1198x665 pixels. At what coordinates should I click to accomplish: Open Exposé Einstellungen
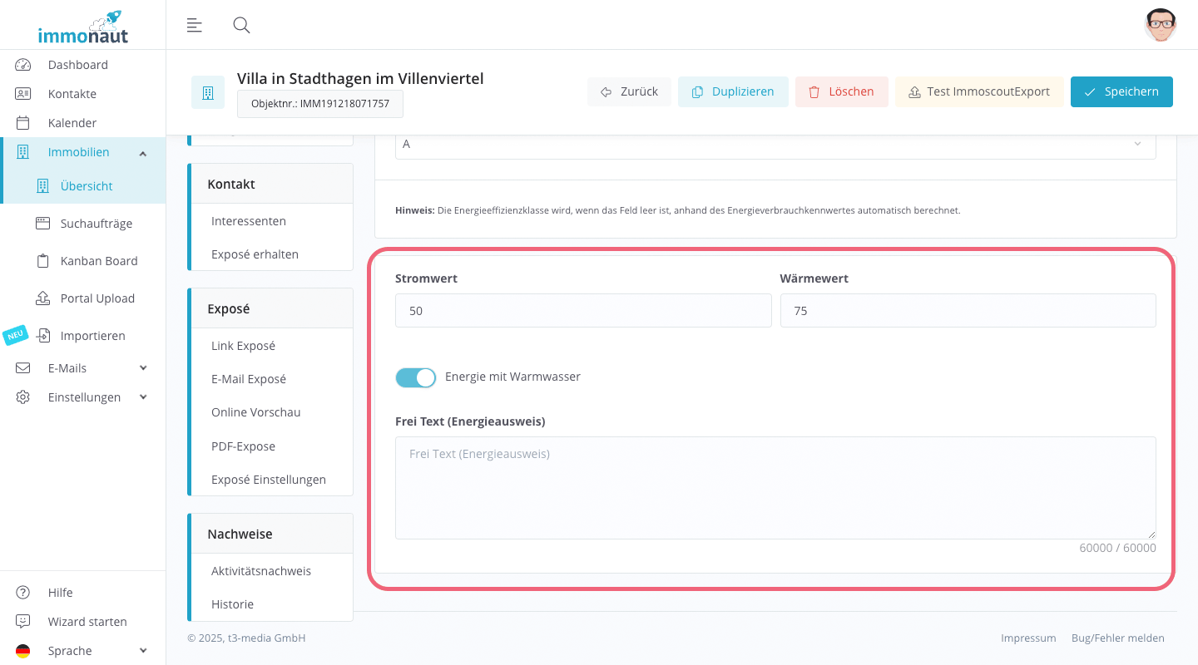tap(269, 480)
